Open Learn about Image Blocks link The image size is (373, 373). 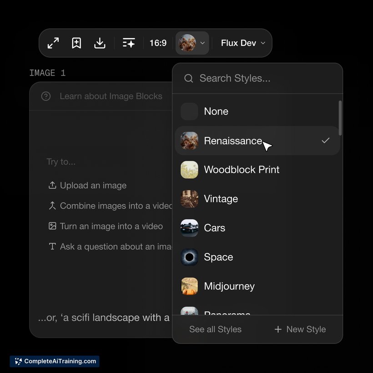point(111,96)
